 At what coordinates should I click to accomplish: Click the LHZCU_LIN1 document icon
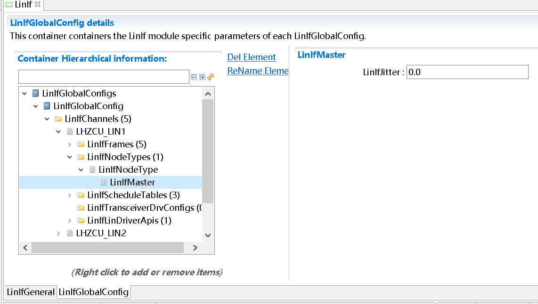click(70, 132)
